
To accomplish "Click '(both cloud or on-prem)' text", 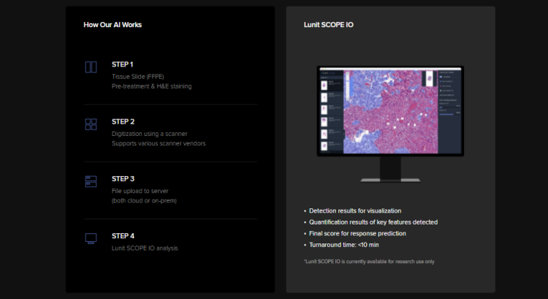I will (x=144, y=201).
